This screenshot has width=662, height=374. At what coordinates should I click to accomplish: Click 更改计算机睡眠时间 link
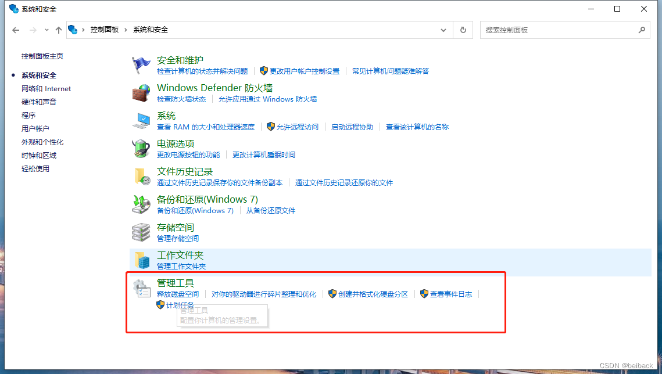[264, 154]
